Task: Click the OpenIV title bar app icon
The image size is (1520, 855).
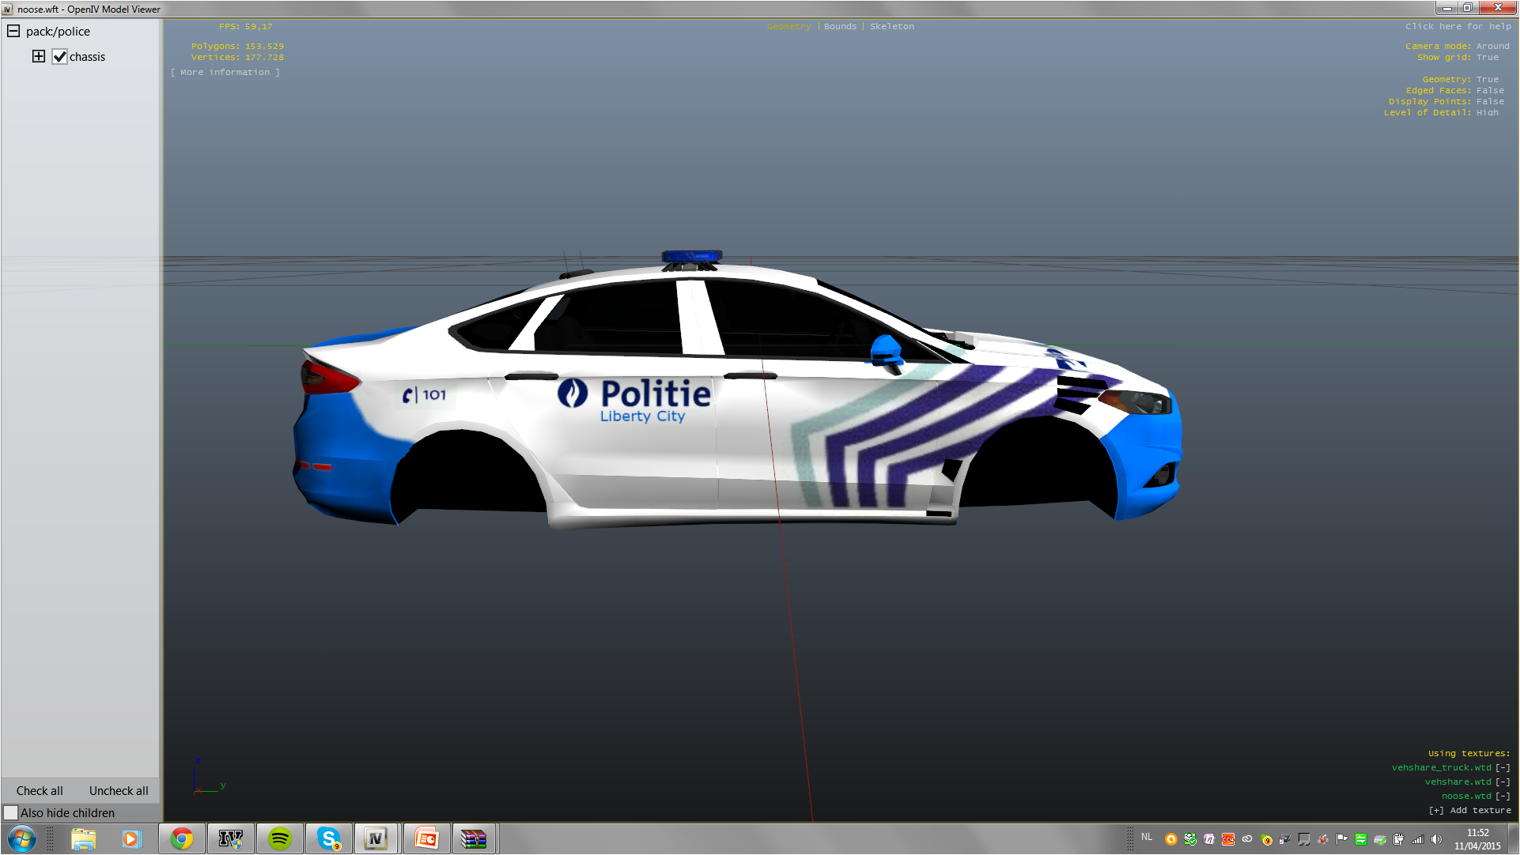Action: click(8, 9)
